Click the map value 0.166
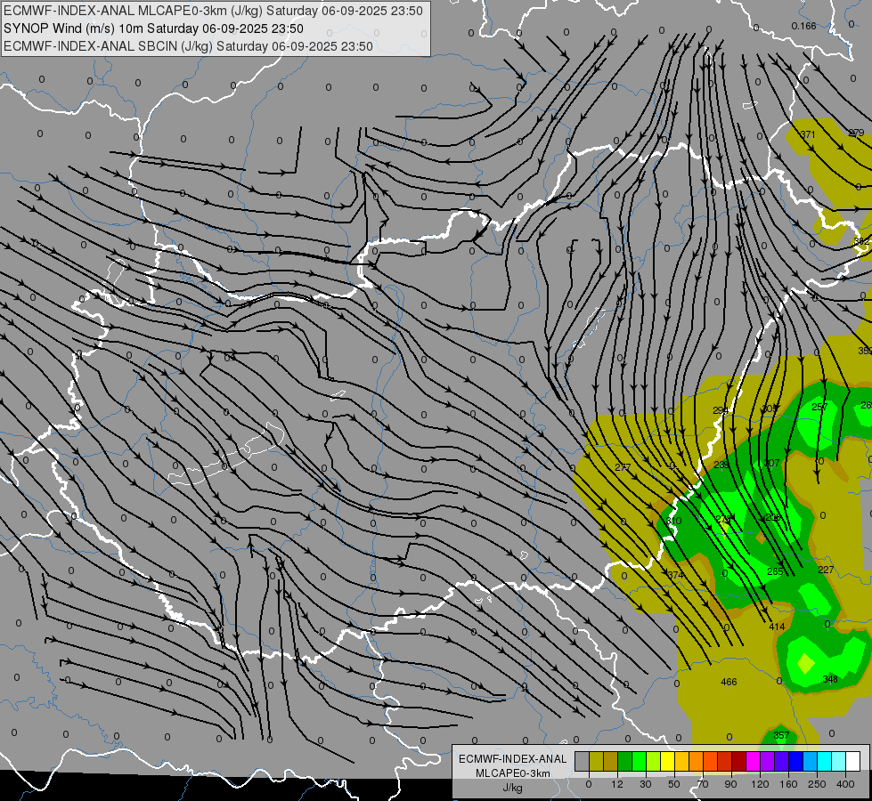Viewport: 872px width, 801px height. 803,26
